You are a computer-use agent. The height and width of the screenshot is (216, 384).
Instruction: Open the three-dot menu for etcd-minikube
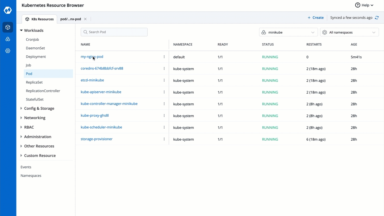click(x=164, y=80)
